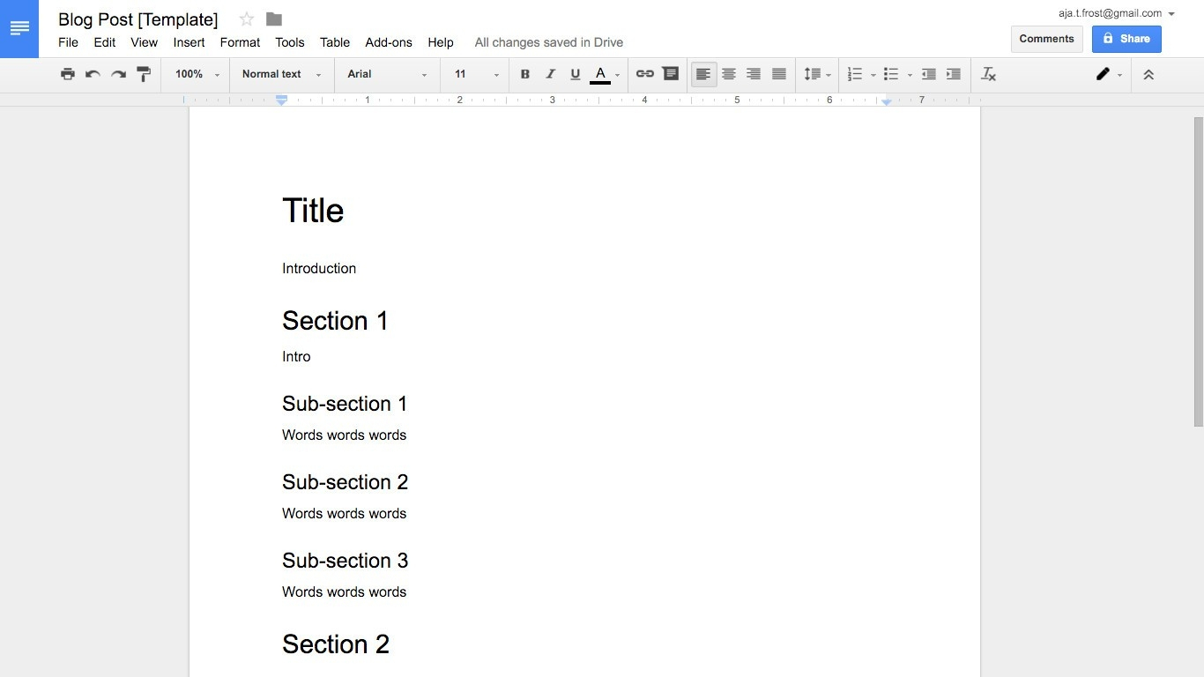
Task: Open the Normal text style dropdown
Action: (281, 74)
